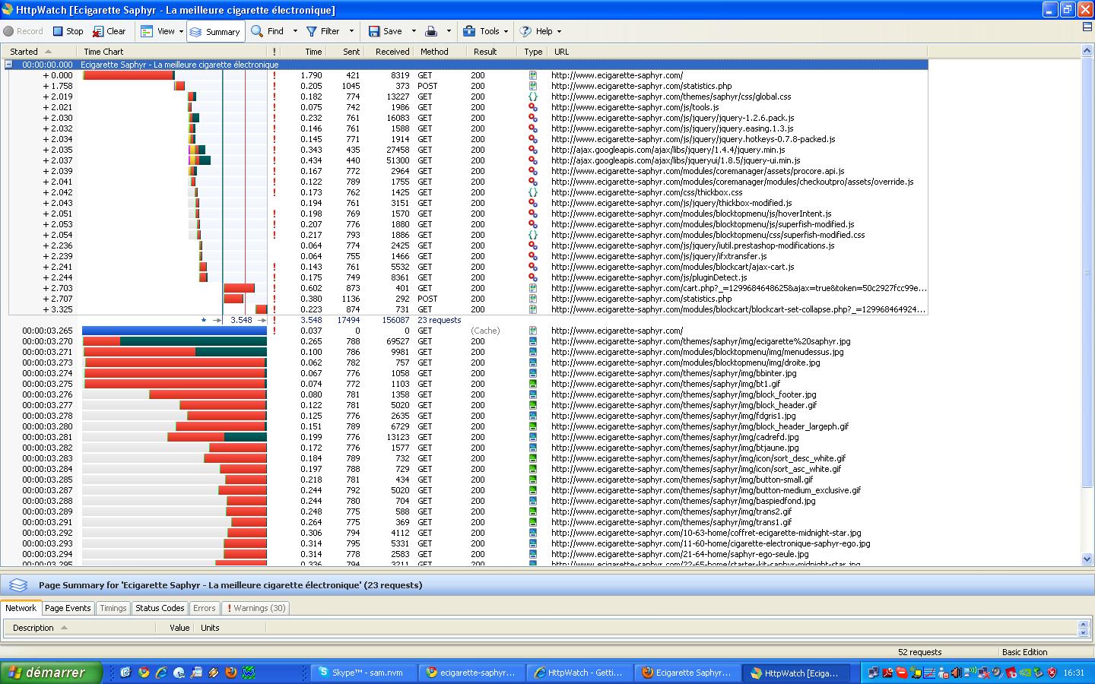The image size is (1095, 684).
Task: Open the Errors tab
Action: 204,608
